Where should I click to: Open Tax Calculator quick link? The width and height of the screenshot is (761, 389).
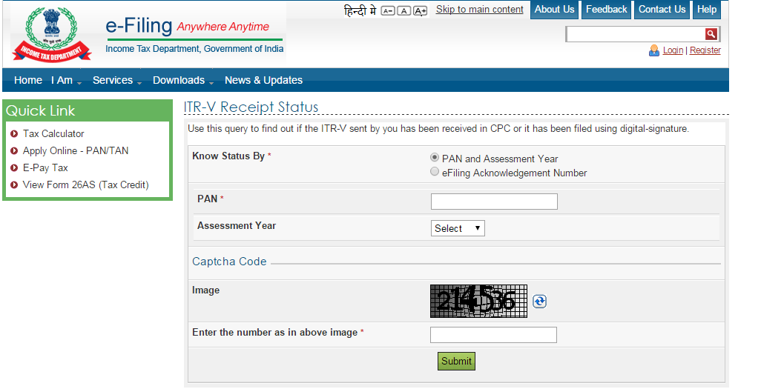(x=53, y=133)
